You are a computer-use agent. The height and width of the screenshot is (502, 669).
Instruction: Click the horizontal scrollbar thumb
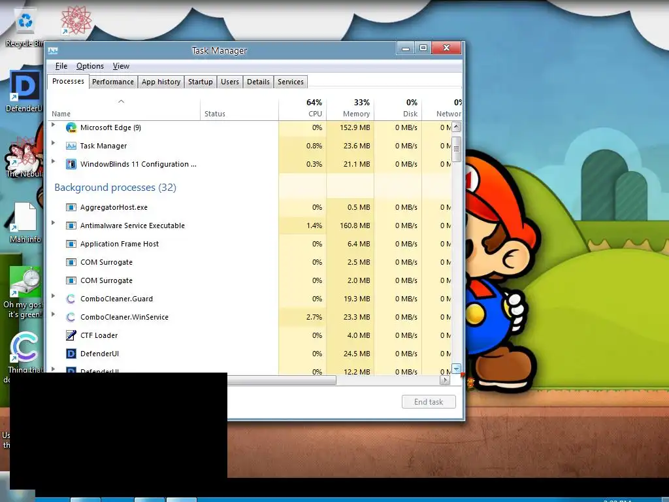click(x=282, y=380)
